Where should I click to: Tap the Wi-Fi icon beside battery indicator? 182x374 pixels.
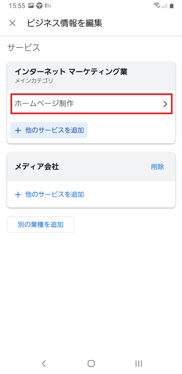click(x=157, y=5)
